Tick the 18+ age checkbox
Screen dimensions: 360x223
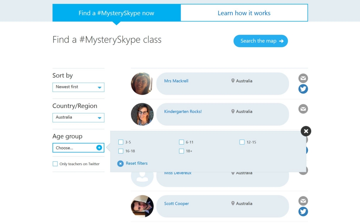click(x=181, y=151)
